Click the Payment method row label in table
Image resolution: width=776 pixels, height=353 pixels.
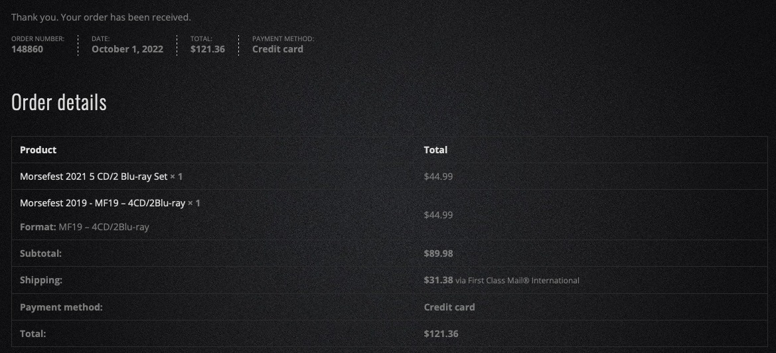click(x=61, y=307)
